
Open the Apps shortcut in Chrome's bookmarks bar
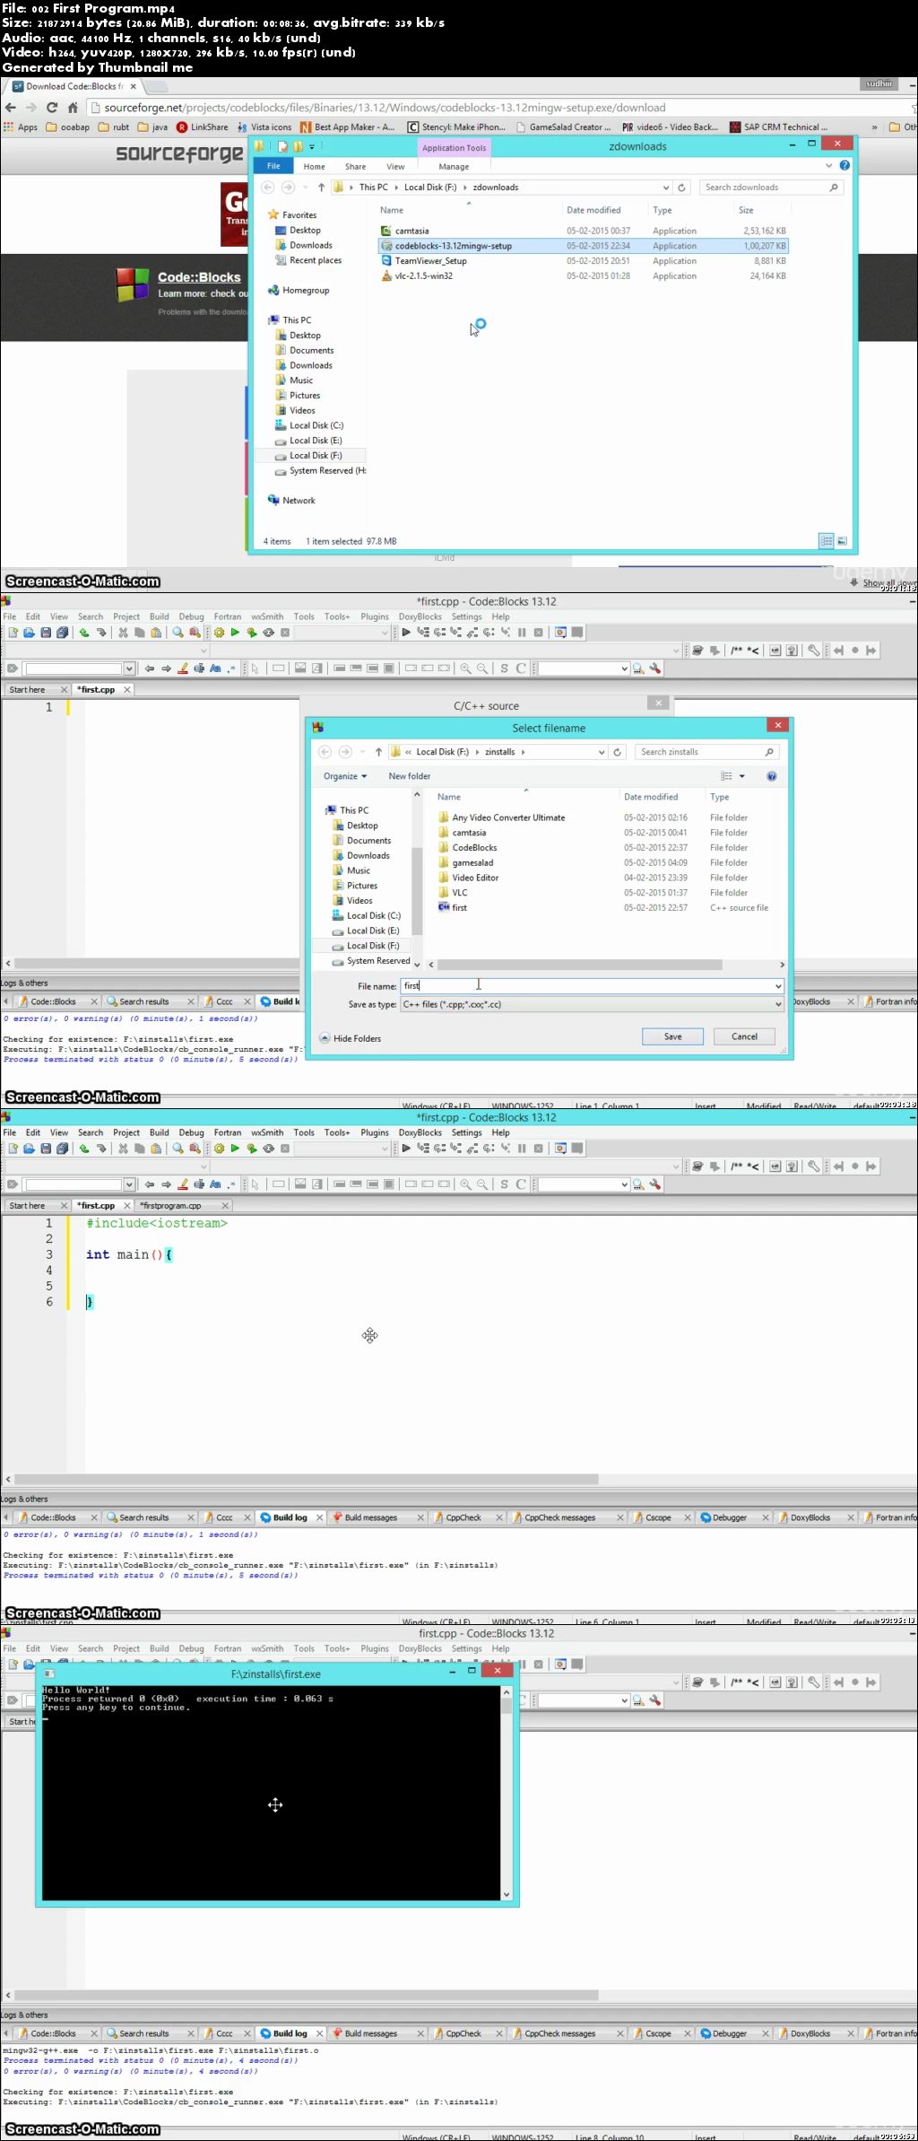[21, 127]
